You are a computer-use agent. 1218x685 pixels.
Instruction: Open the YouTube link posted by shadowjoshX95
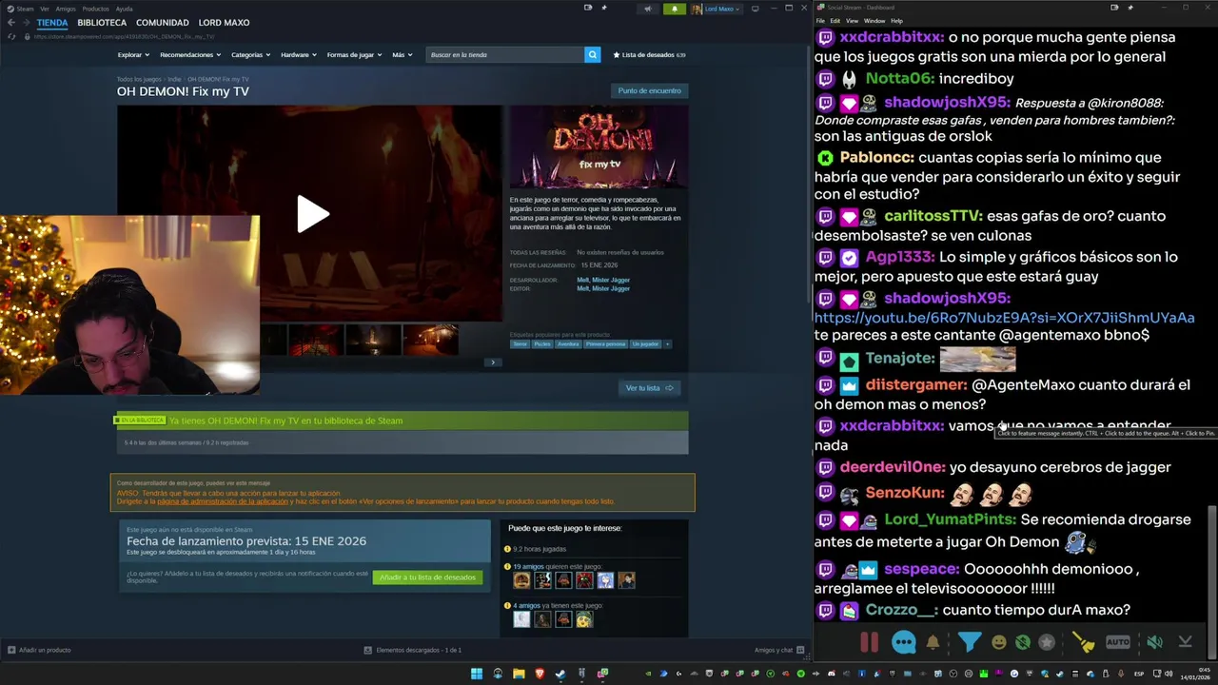point(1004,318)
